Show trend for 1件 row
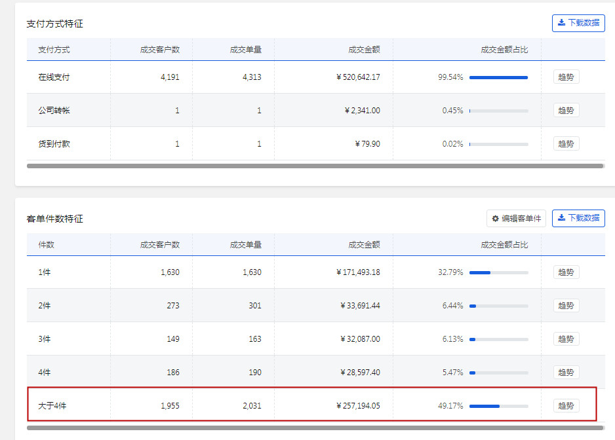 (566, 272)
